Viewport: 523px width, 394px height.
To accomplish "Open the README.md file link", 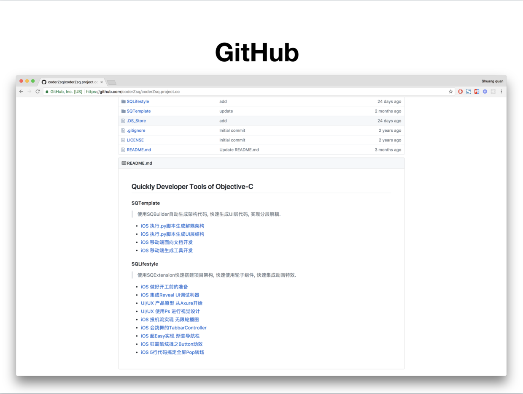I will (x=139, y=150).
